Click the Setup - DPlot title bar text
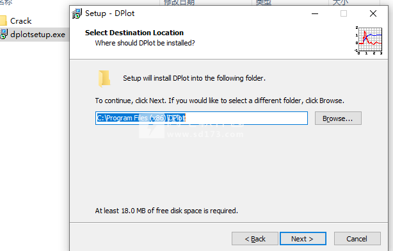 point(110,13)
